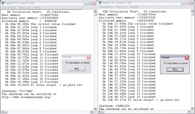This screenshot has height=114, width=195.
Task: Minimize the left Super PI window
Action: (85, 3)
